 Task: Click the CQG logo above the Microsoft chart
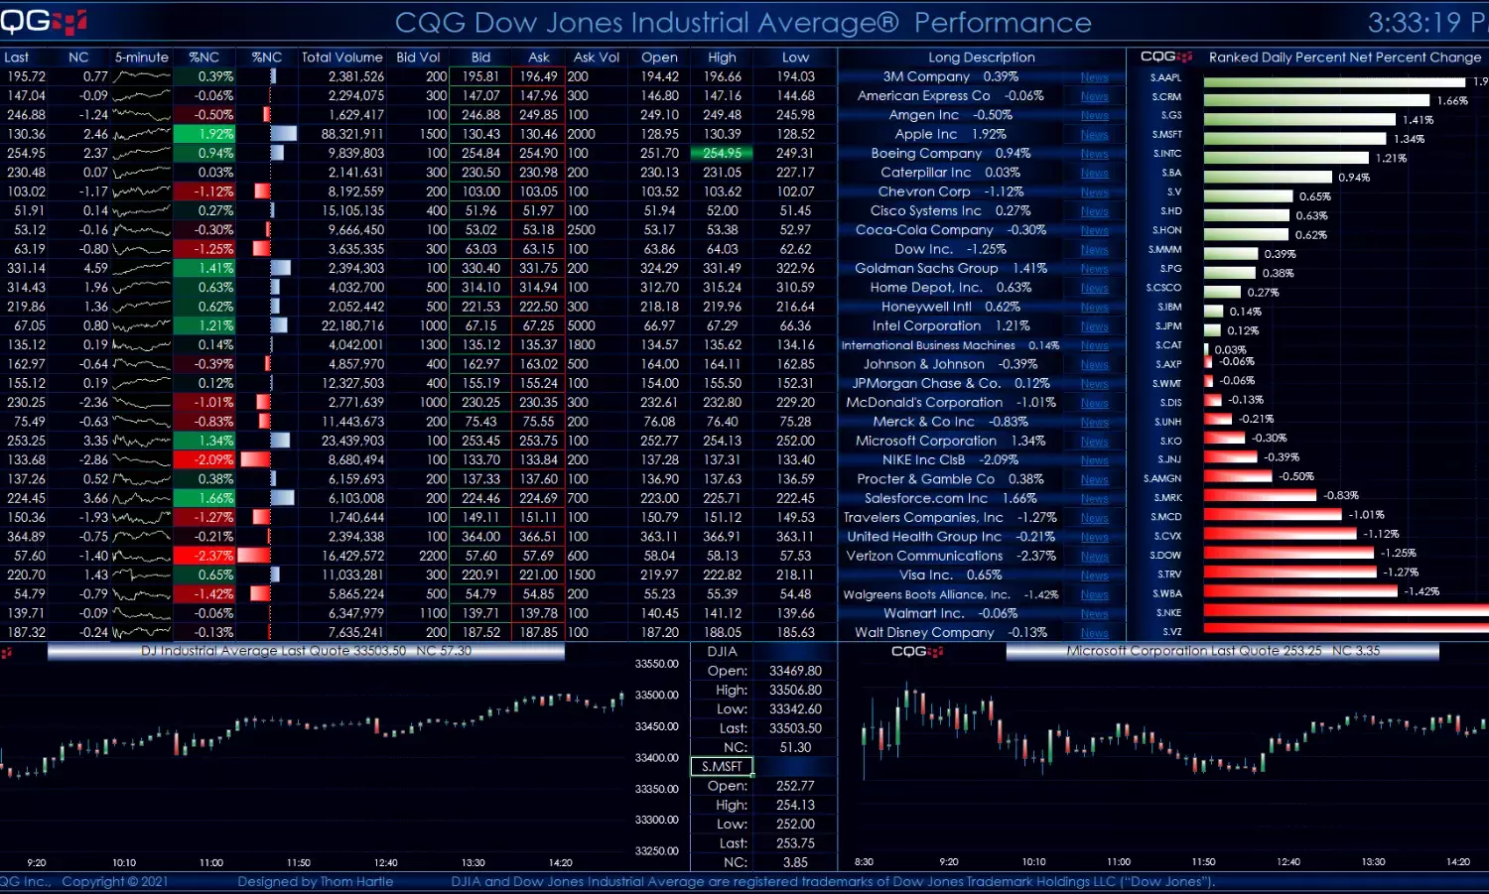pyautogui.click(x=916, y=652)
